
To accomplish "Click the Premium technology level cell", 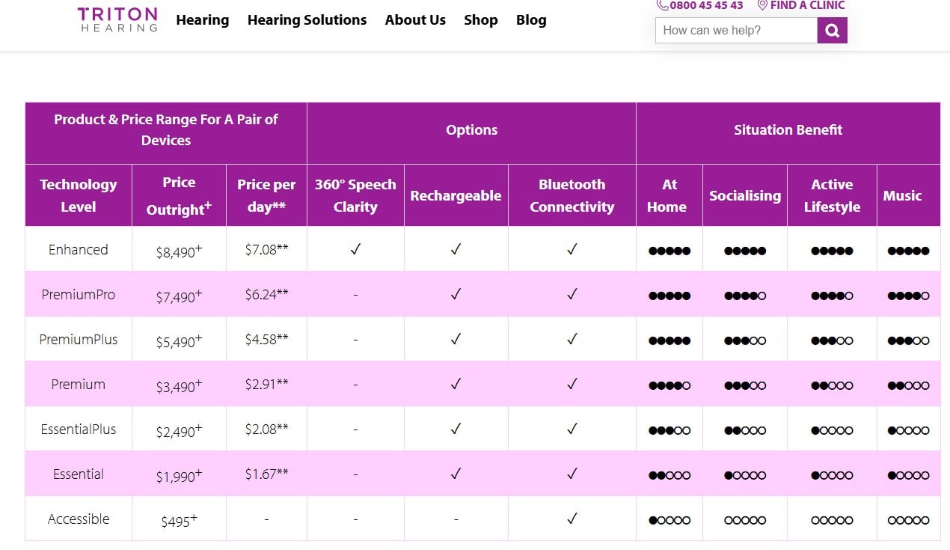I will (79, 384).
